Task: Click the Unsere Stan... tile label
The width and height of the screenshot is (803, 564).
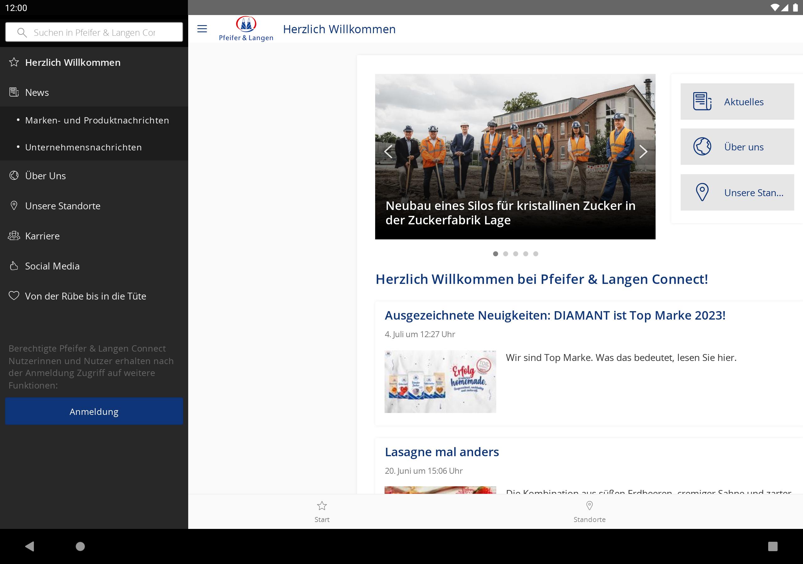Action: [x=754, y=192]
